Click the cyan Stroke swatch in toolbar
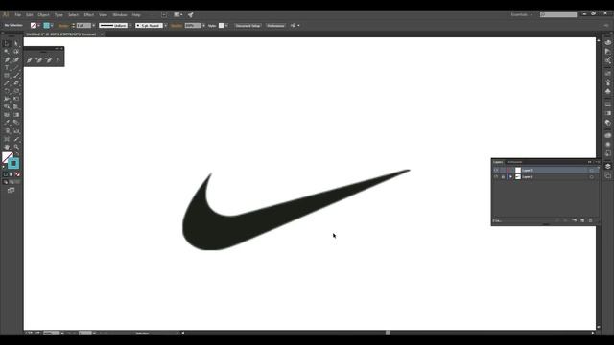Screen dimensions: 614x345 [13, 163]
